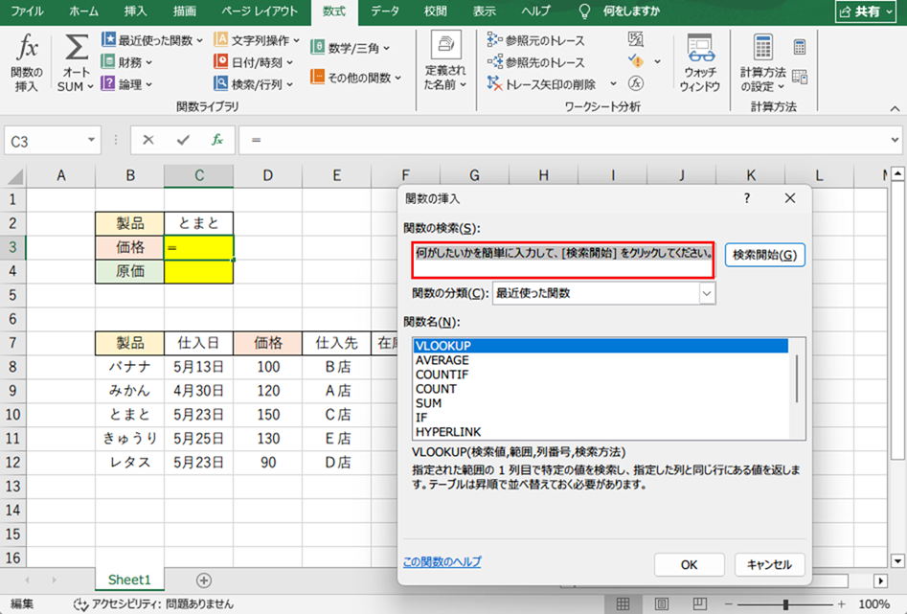Click the オートSUM sigma icon
The height and width of the screenshot is (614, 907).
pos(76,48)
